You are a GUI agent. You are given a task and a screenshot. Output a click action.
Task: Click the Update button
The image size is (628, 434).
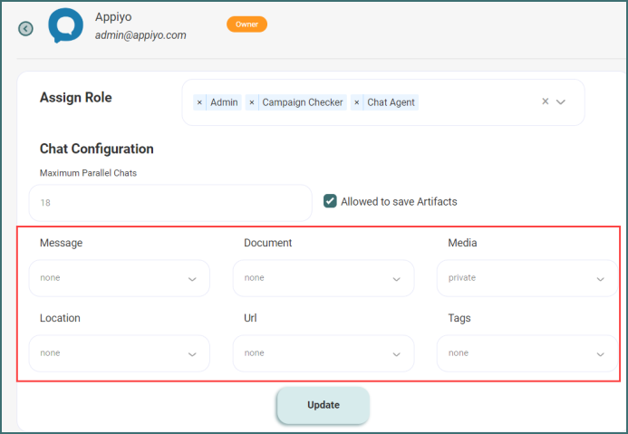pos(323,405)
